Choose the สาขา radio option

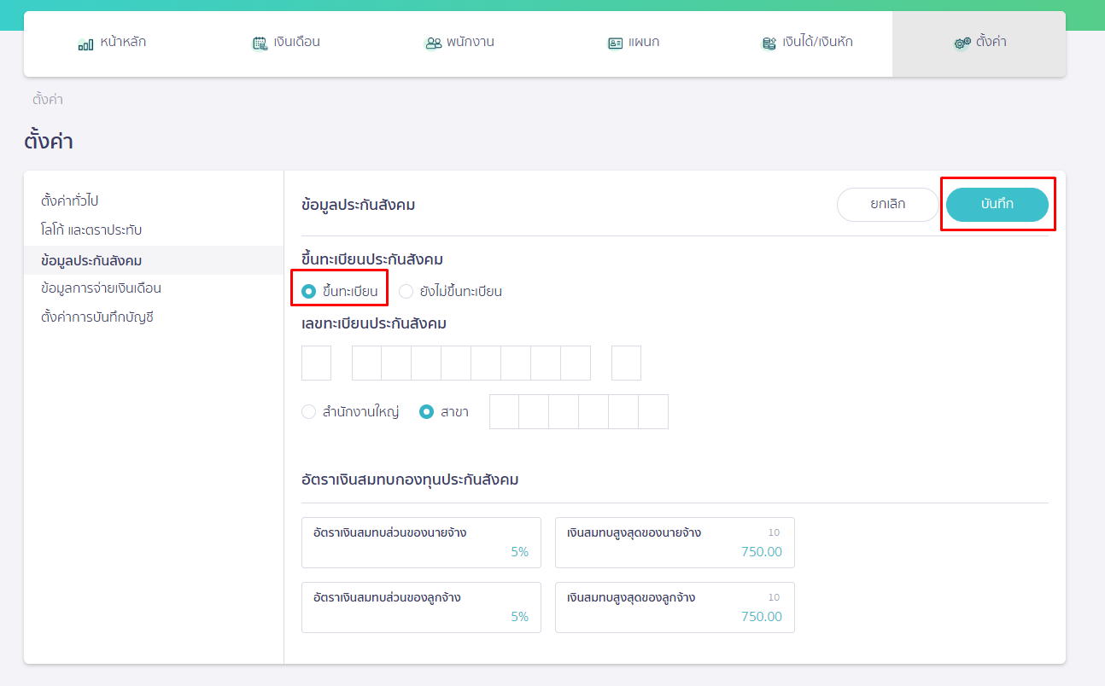click(x=427, y=412)
